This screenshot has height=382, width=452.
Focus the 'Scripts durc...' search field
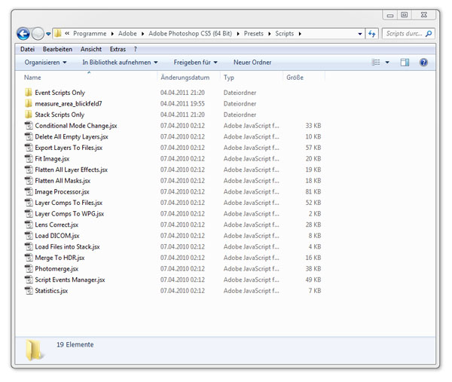coord(408,34)
